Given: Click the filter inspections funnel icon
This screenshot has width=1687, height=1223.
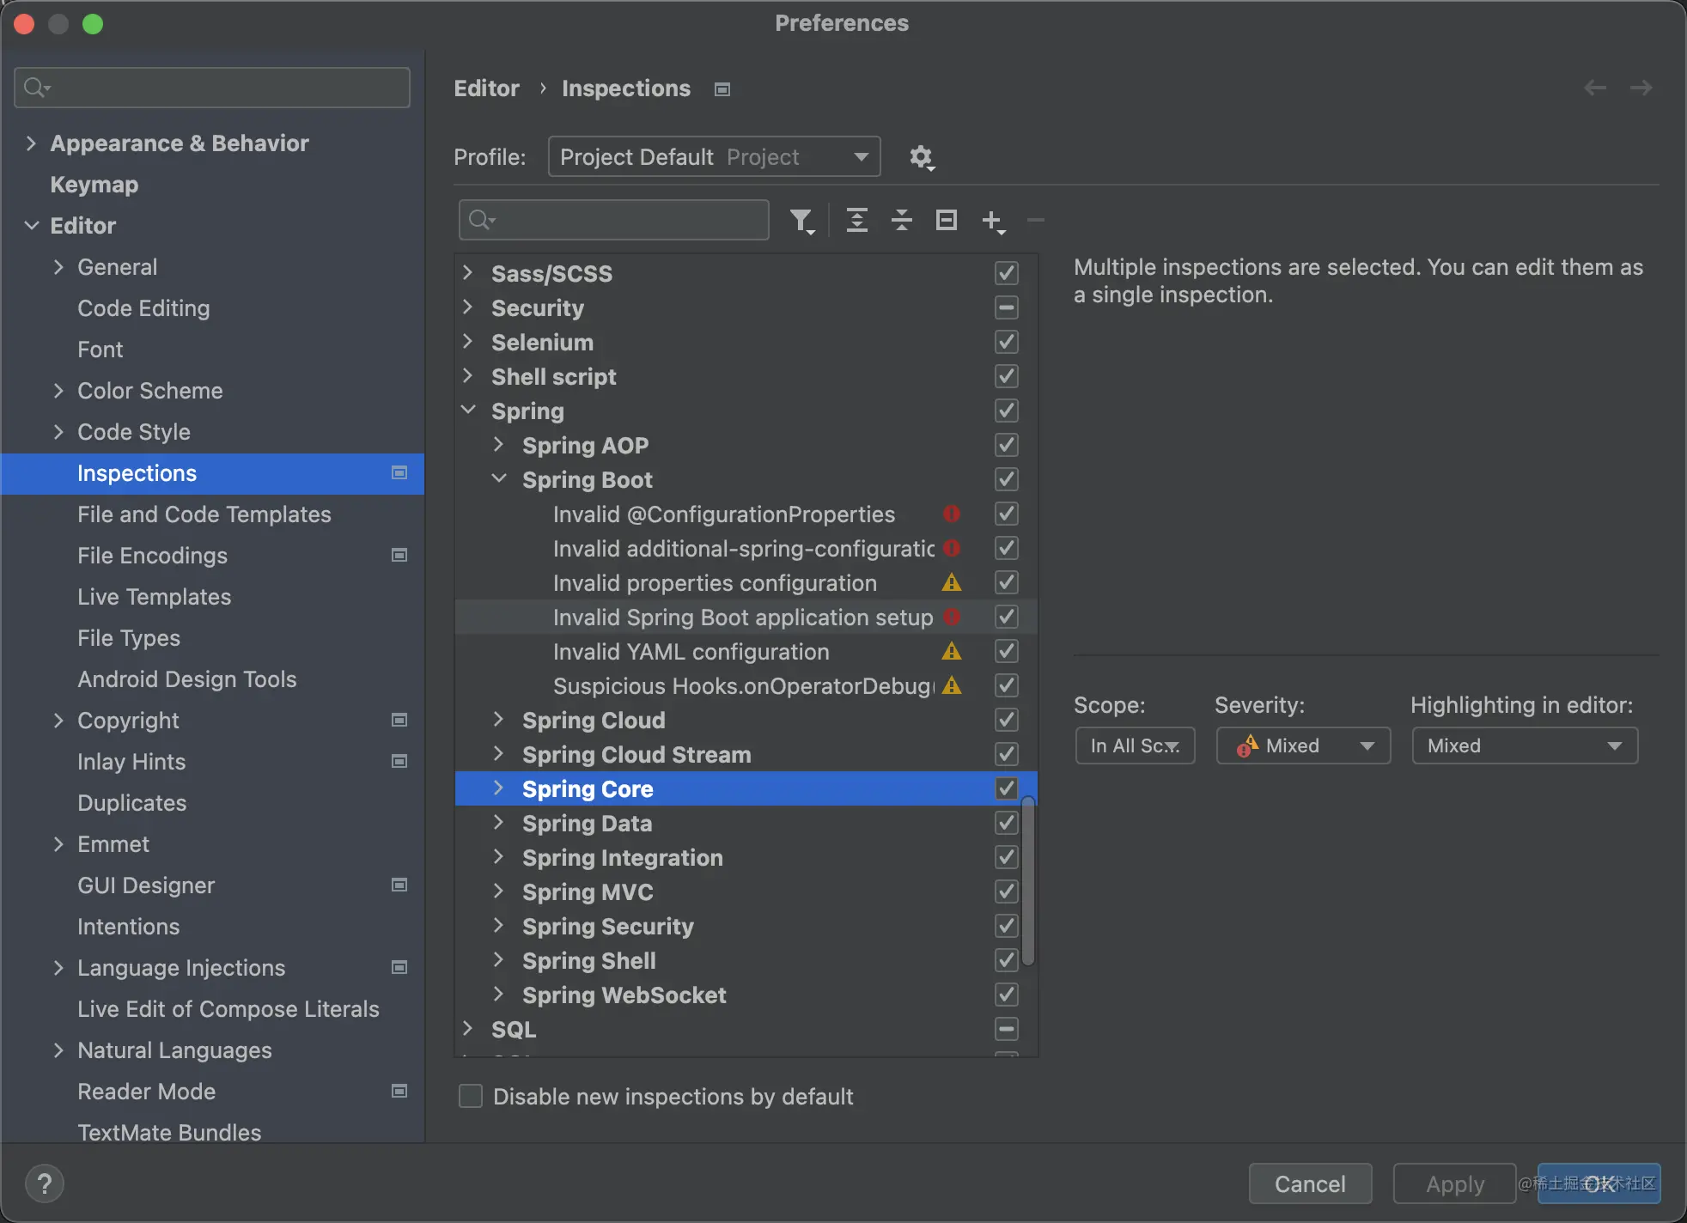Looking at the screenshot, I should coord(801,221).
